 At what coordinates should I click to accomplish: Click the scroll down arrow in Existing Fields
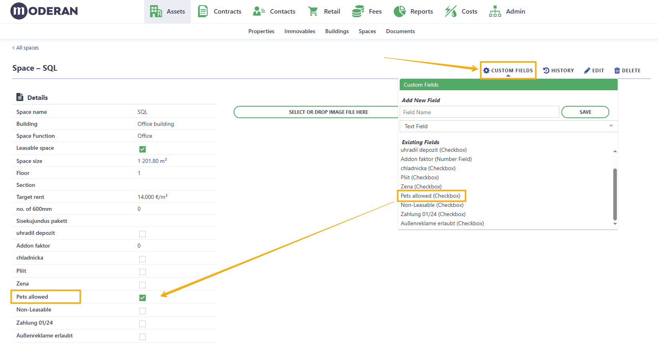(x=615, y=224)
